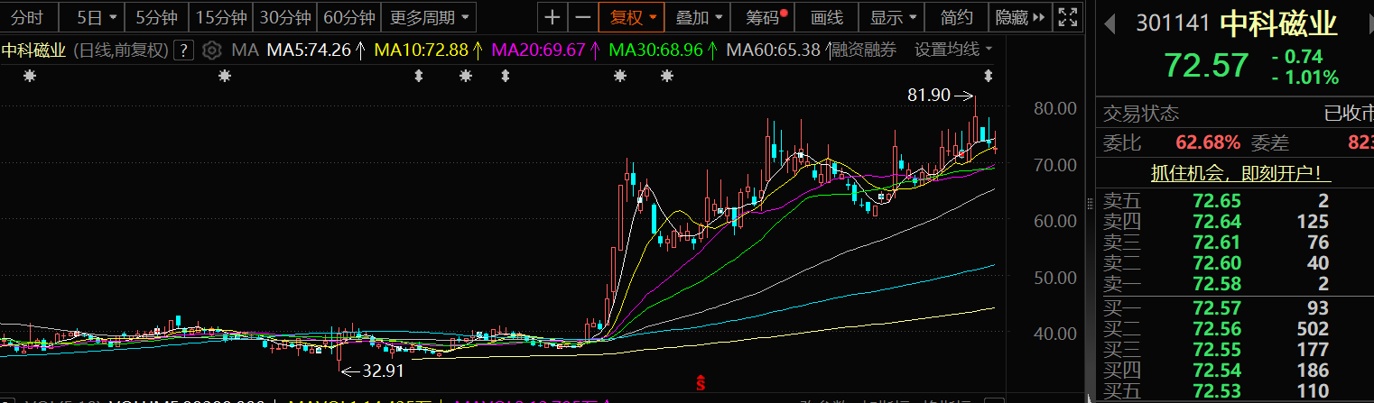Toggle the 筹码 chip distribution panel

point(766,16)
